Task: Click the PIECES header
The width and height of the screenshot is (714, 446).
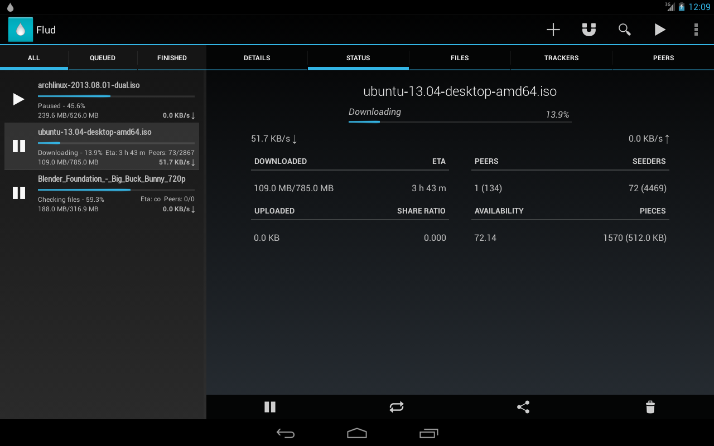Action: (x=653, y=211)
